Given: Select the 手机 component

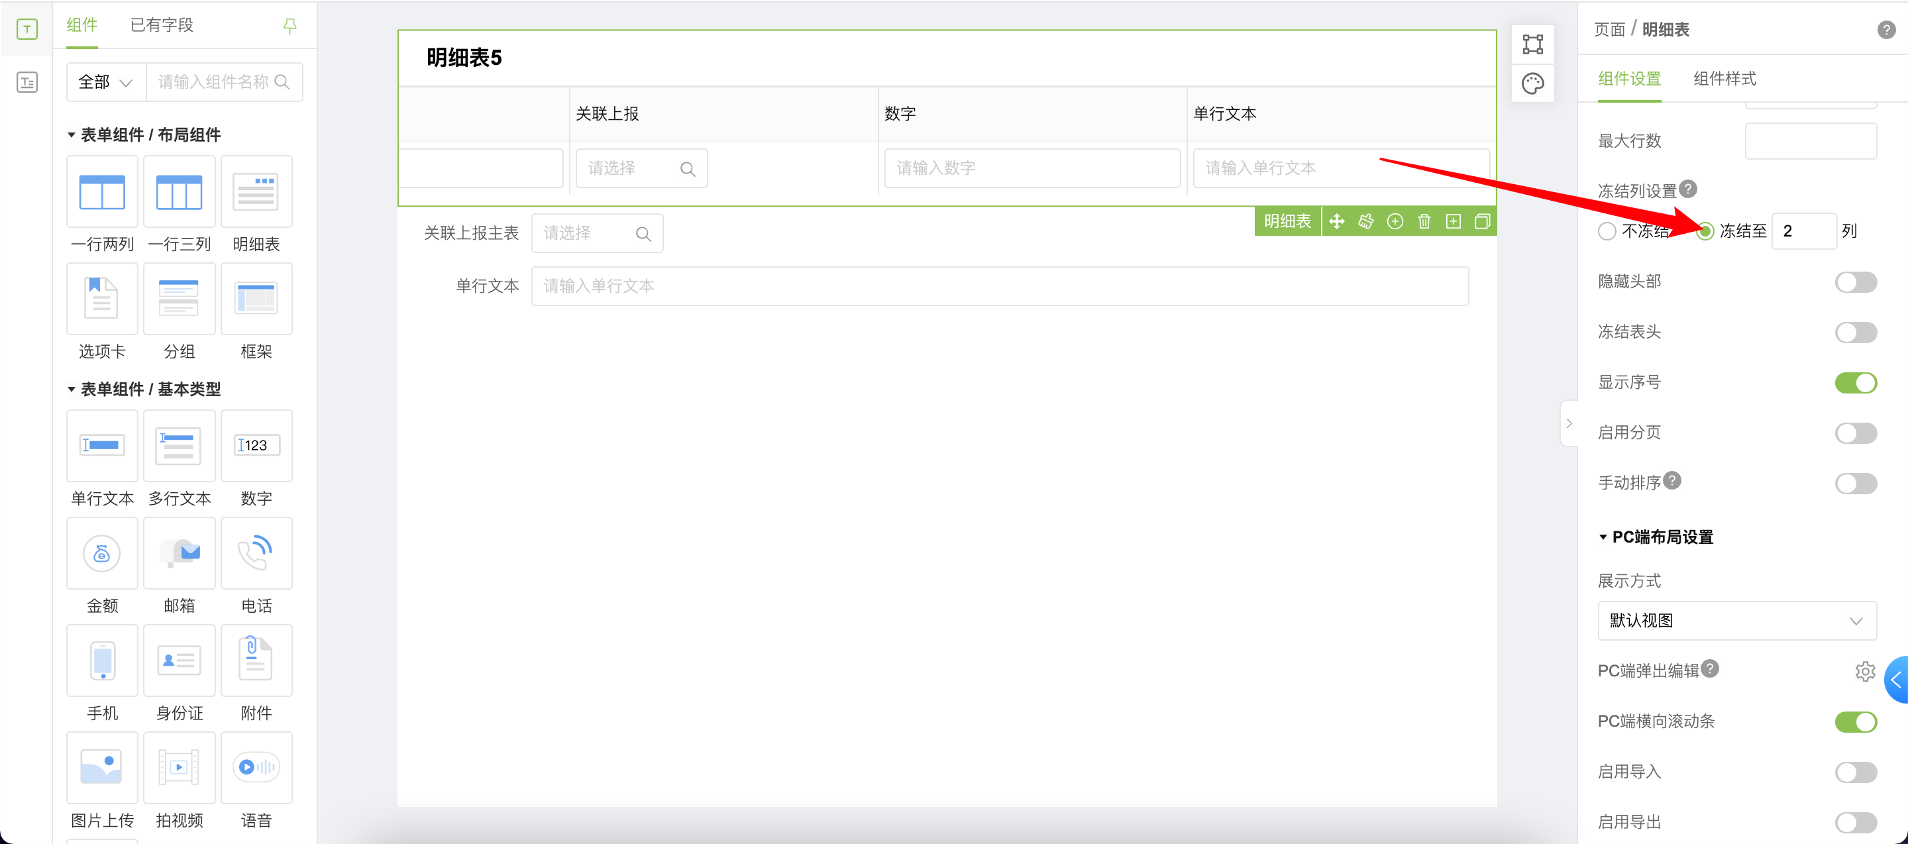Looking at the screenshot, I should point(101,660).
